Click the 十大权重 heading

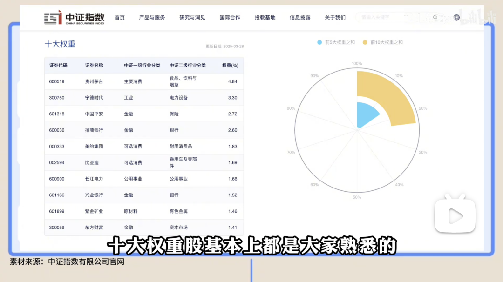click(x=60, y=44)
